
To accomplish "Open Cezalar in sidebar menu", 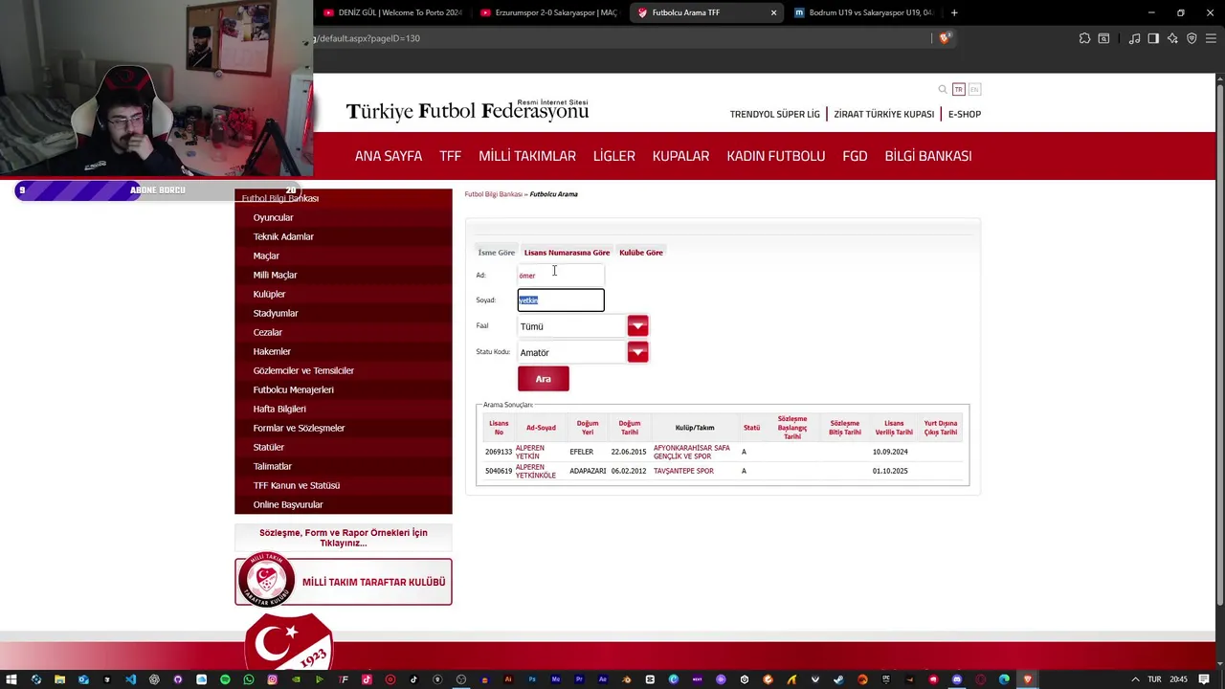I will click(268, 332).
